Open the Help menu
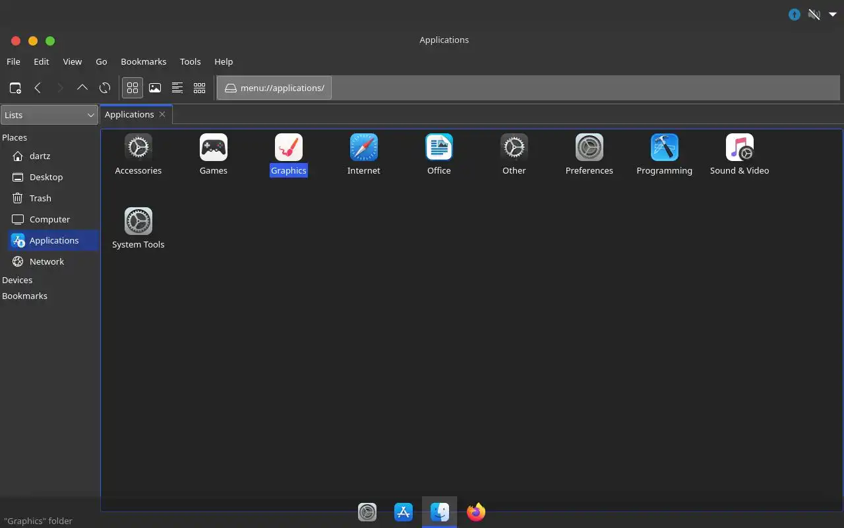The image size is (844, 528). tap(224, 61)
